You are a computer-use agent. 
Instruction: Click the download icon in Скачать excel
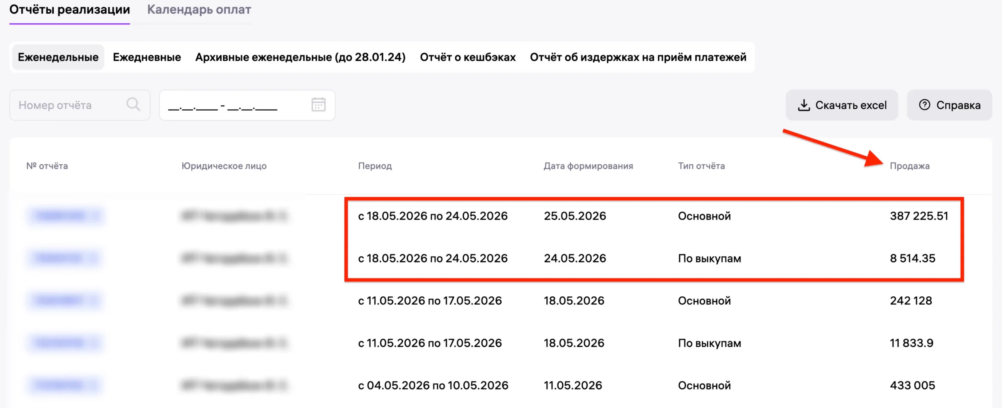[x=804, y=105]
